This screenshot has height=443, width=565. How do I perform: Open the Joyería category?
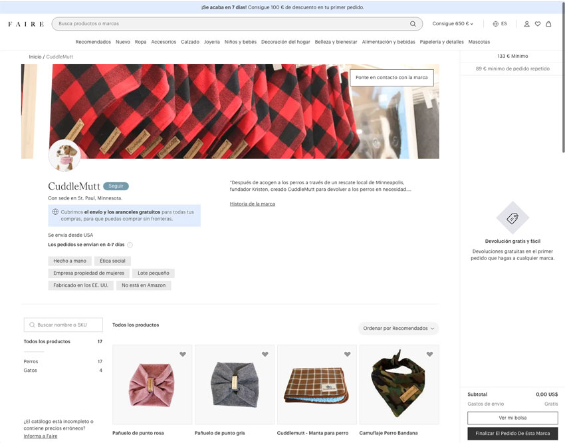[212, 42]
